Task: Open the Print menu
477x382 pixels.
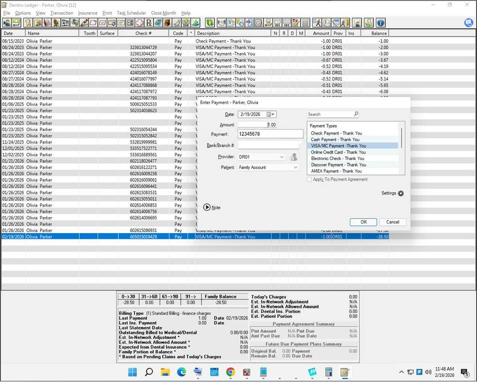Action: click(x=107, y=13)
